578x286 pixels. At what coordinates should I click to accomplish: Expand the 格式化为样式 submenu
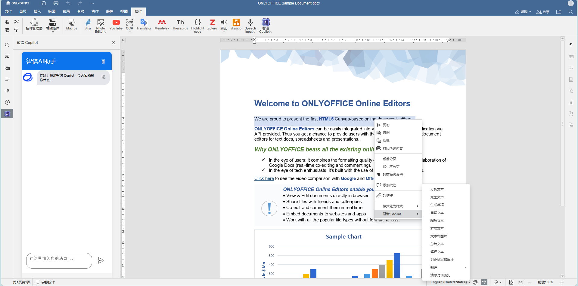tap(398, 206)
